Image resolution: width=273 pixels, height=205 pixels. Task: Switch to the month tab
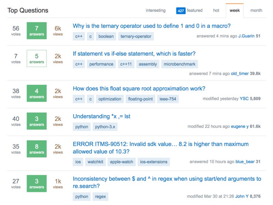pyautogui.click(x=256, y=11)
